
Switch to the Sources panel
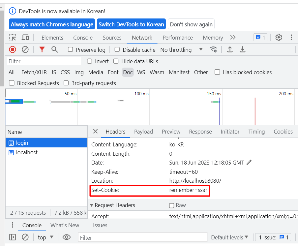[x=112, y=38]
